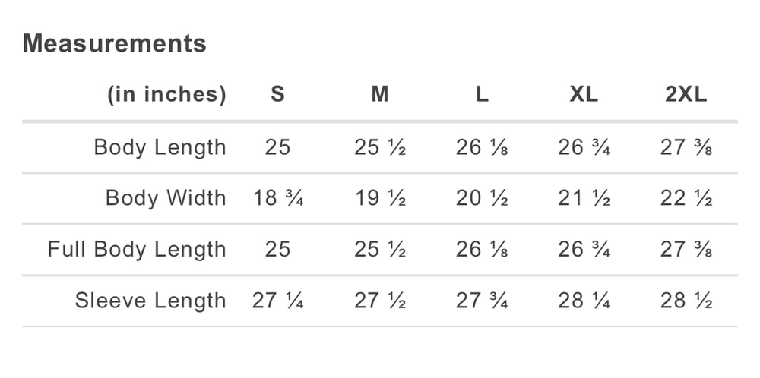Image resolution: width=760 pixels, height=378 pixels.
Task: Select the S size column header
Action: tap(278, 95)
